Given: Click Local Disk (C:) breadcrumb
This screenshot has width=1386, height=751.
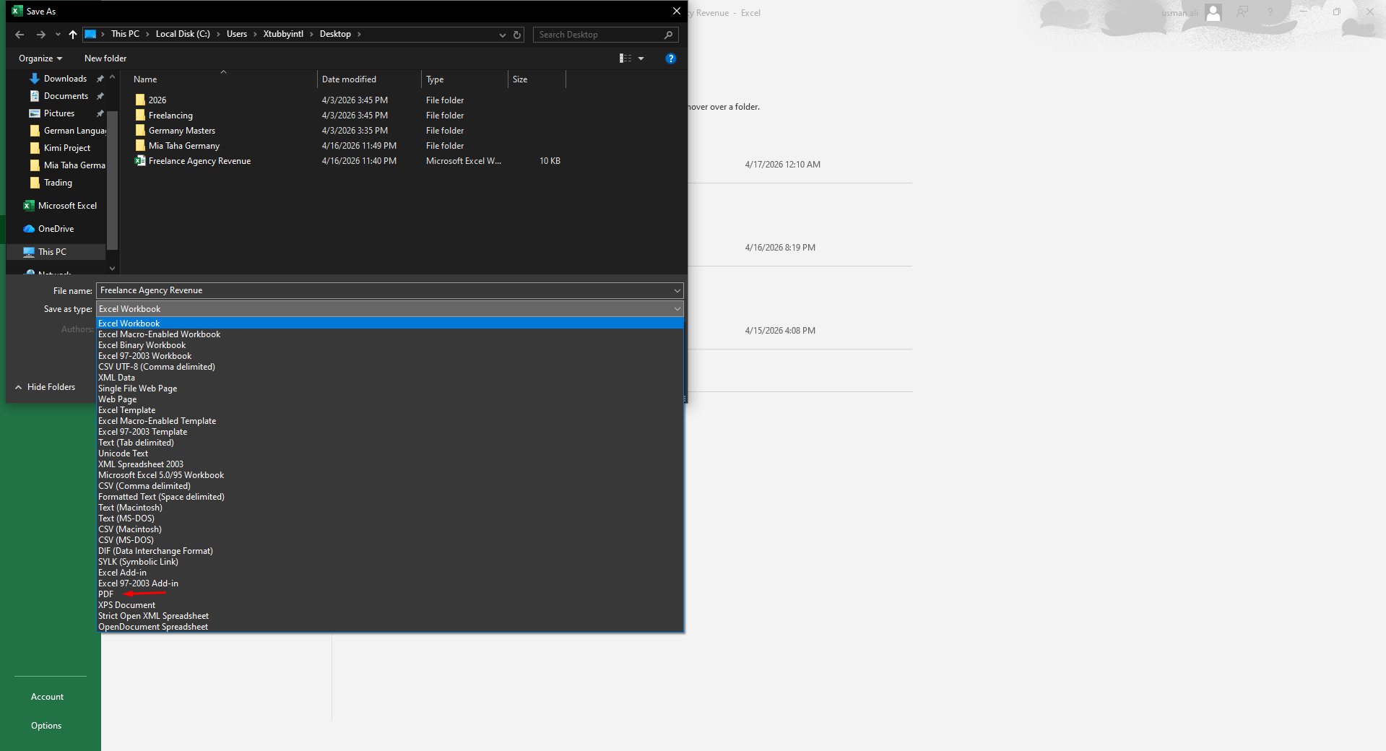Looking at the screenshot, I should [183, 35].
